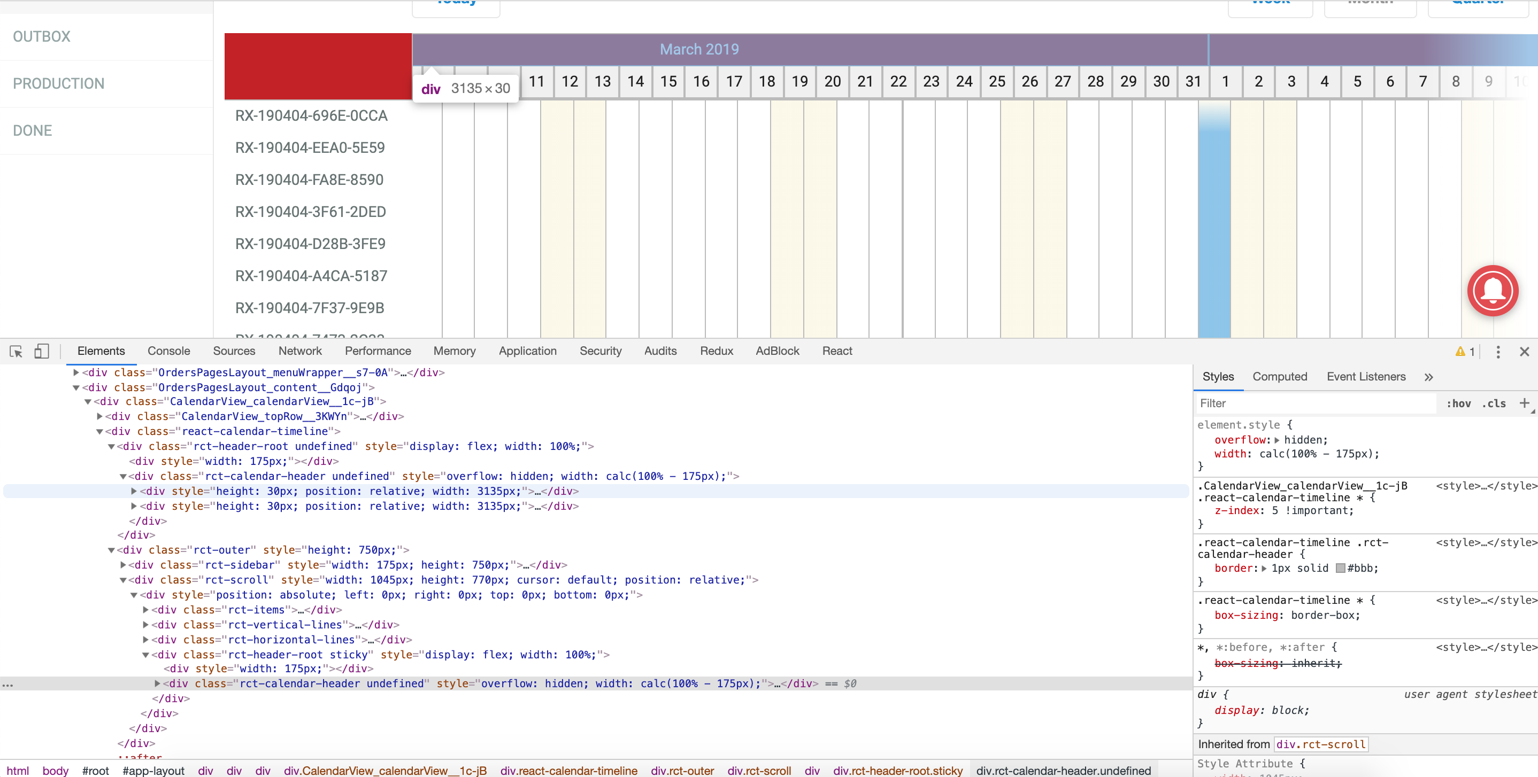Open the red notification bell
Image resolution: width=1538 pixels, height=777 pixels.
(x=1492, y=291)
